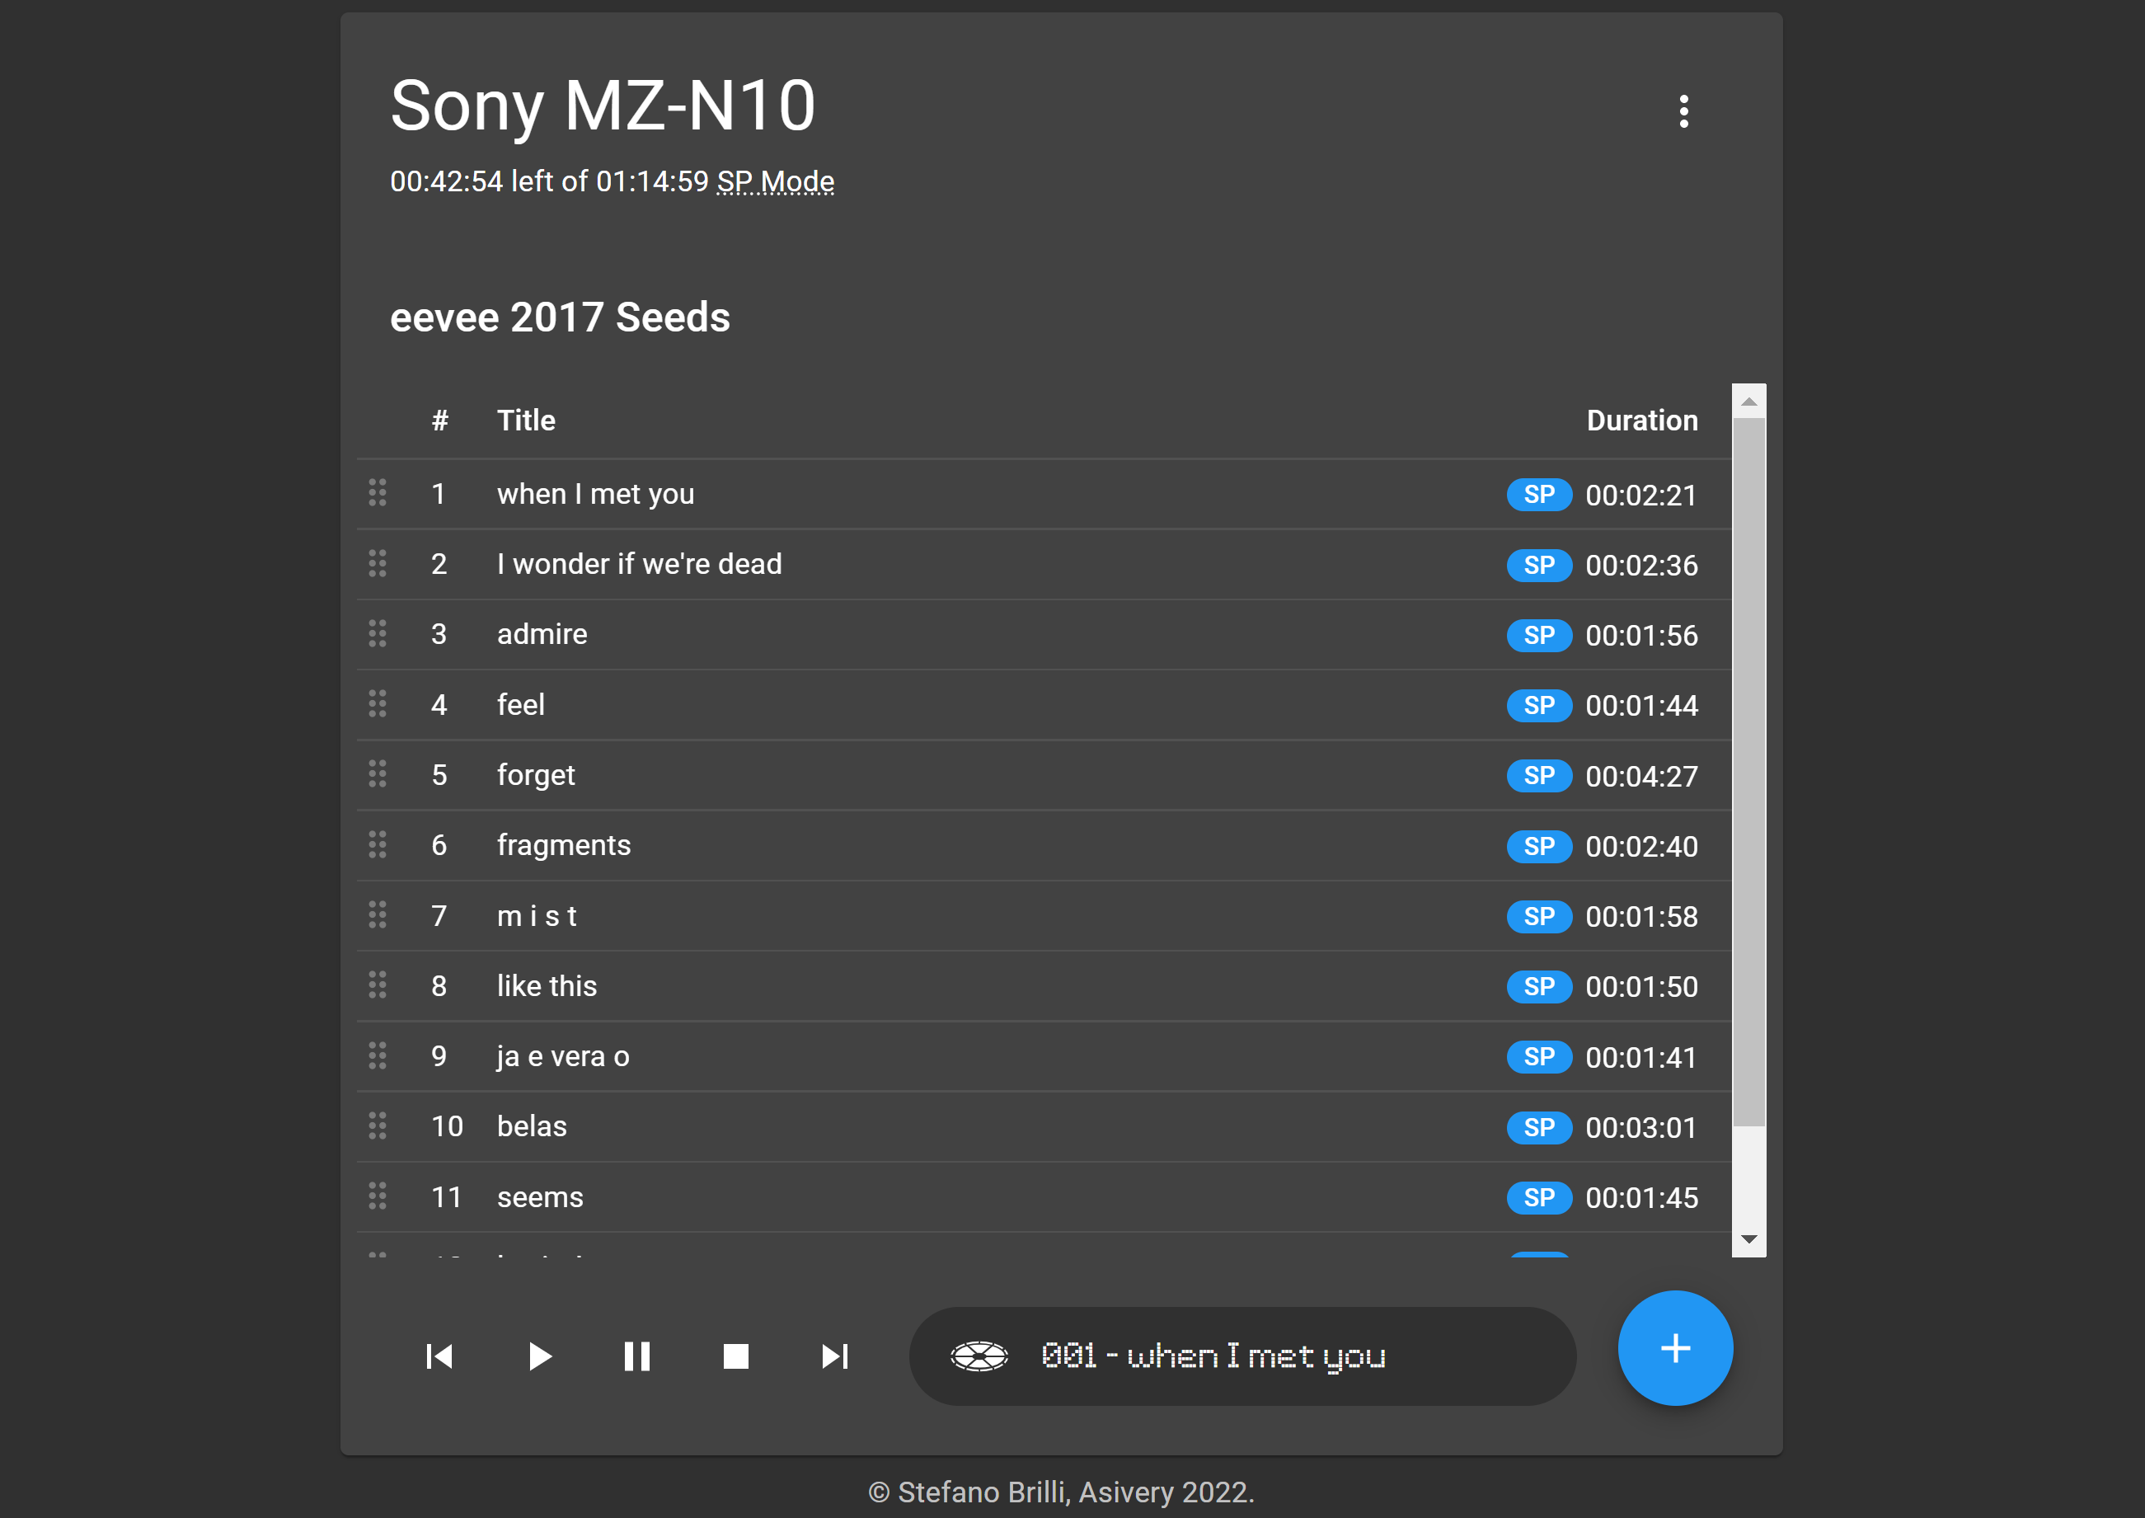
Task: Click the SP badge next to forget
Action: click(1539, 776)
